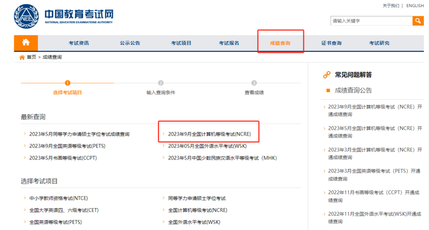Open 2023年5月书画等级考试(CCPT) query
429x230 pixels.
(63, 158)
